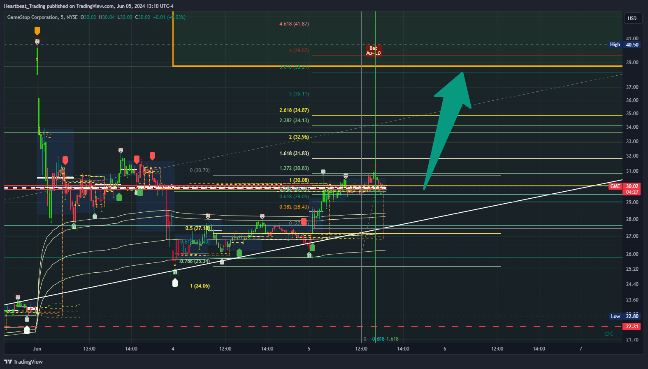Select the 0 (30.70) Fibonacci label
This screenshot has width=648, height=369.
tap(200, 170)
